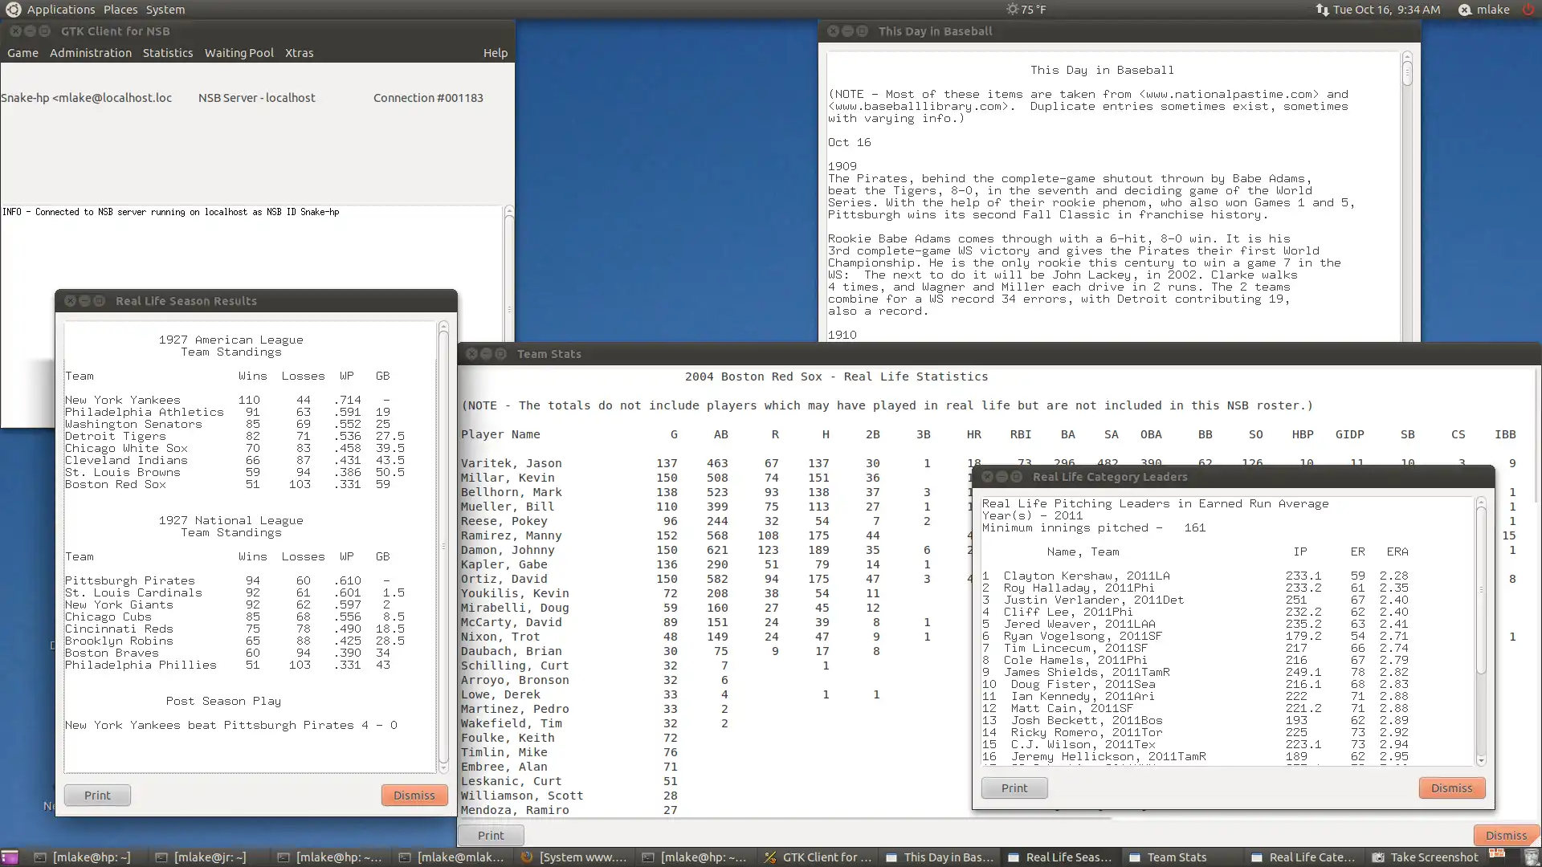Open the Places menu in top panel

pos(120,10)
